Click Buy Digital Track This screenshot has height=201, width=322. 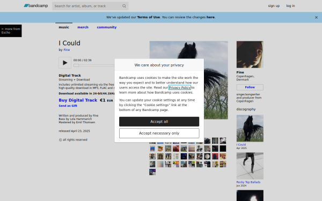pyautogui.click(x=78, y=100)
